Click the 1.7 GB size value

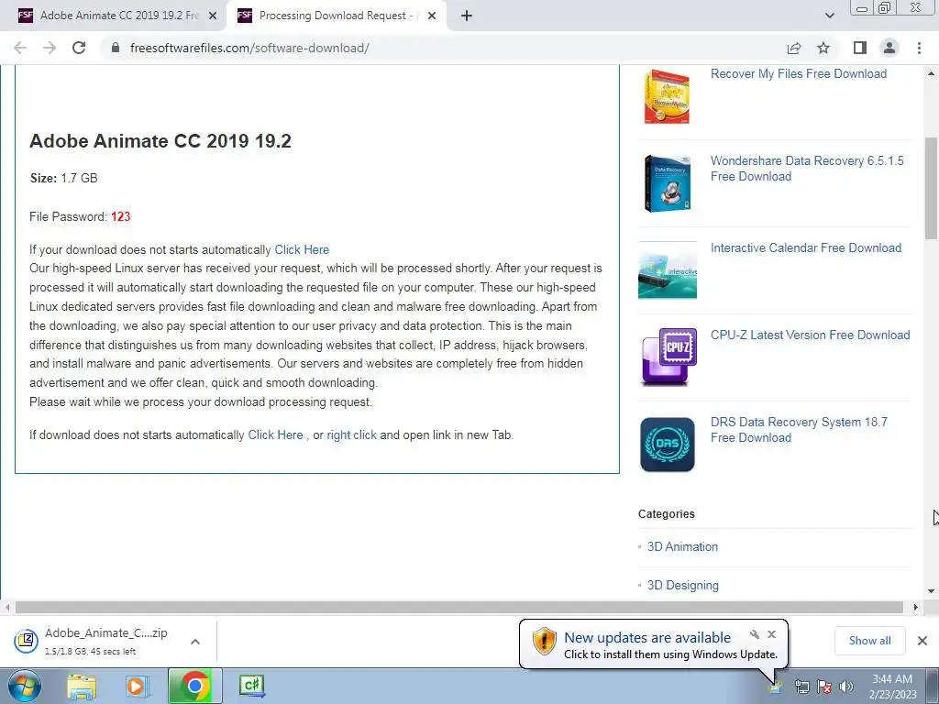[x=79, y=179]
